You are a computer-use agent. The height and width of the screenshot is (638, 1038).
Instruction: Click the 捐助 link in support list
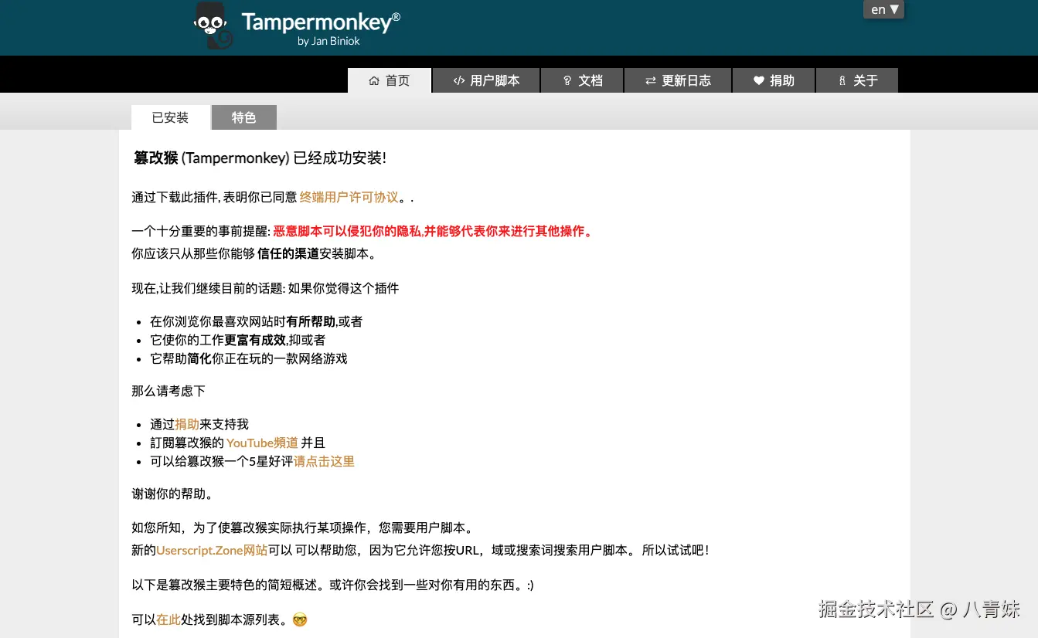(x=187, y=424)
